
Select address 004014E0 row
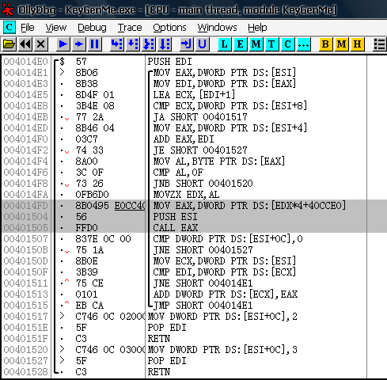tap(25, 62)
